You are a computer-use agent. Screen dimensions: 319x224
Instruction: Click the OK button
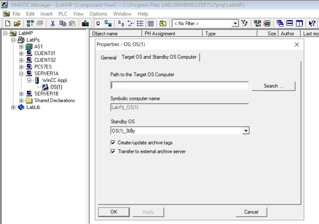pos(114,212)
